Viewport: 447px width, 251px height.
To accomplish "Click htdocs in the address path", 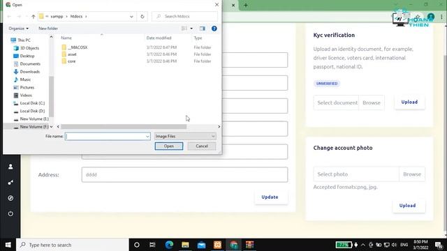I will point(76,17).
